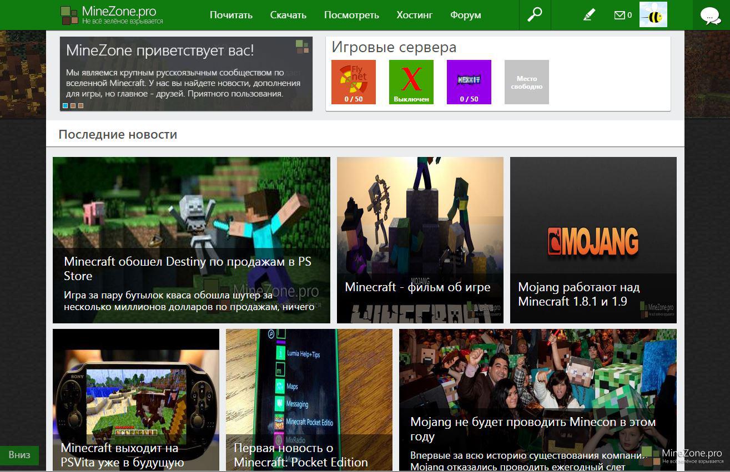The height and width of the screenshot is (472, 730).
Task: Open the bee user avatar
Action: coord(653,14)
